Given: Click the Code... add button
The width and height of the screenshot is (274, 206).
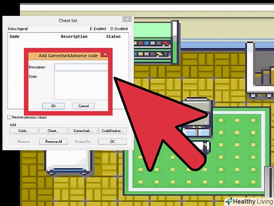Looking at the screenshot, I should click(23, 131).
